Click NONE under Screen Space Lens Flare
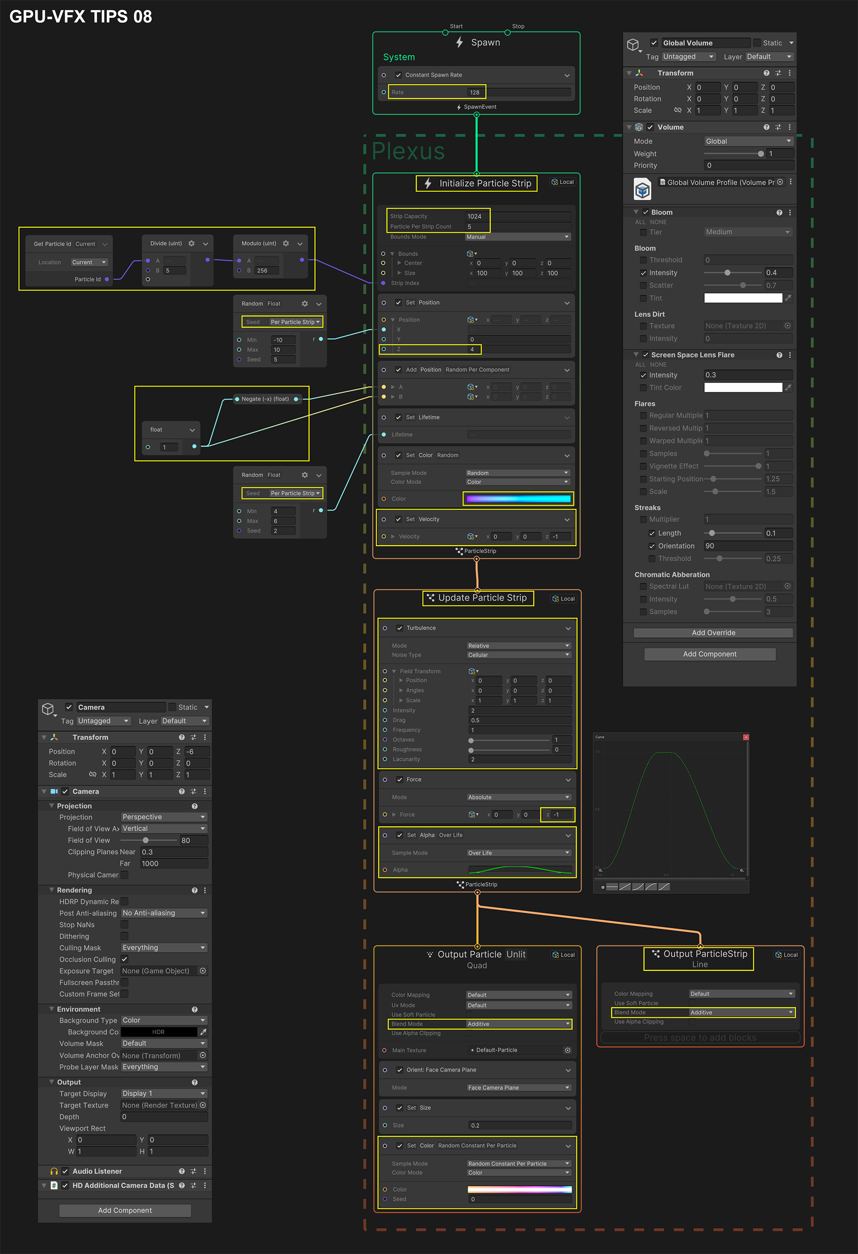Screen dimensions: 858x1254 (658, 365)
